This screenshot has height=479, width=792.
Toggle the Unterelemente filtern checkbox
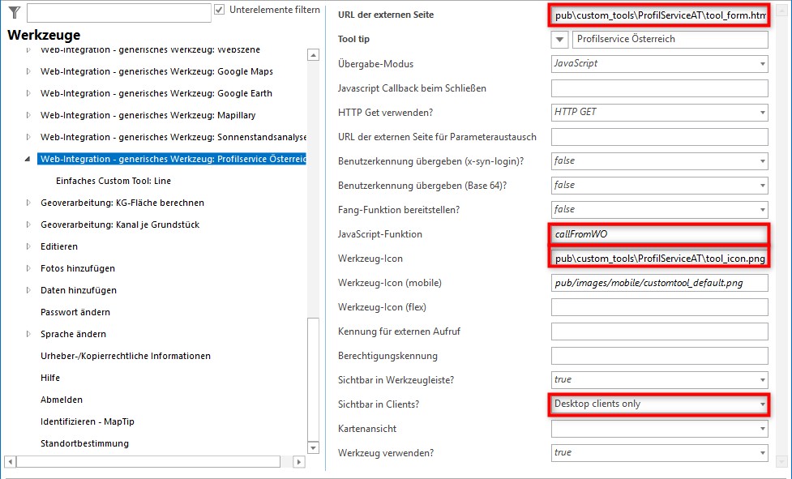tap(220, 10)
